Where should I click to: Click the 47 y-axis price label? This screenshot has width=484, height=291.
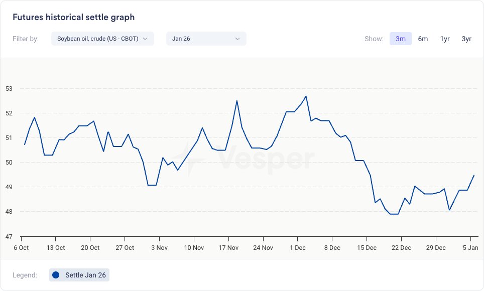coord(9,236)
